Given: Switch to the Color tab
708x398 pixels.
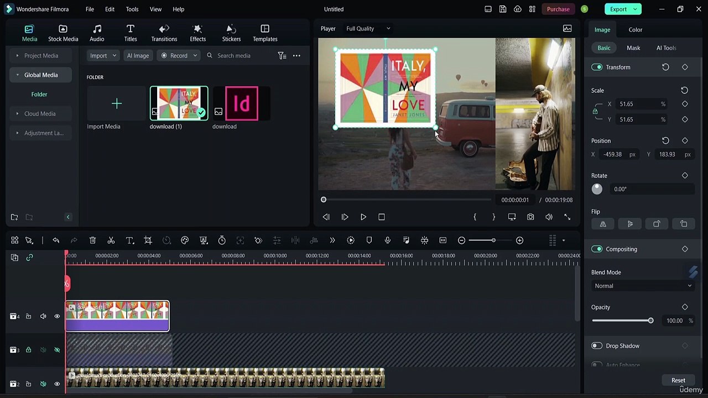Looking at the screenshot, I should pyautogui.click(x=635, y=30).
